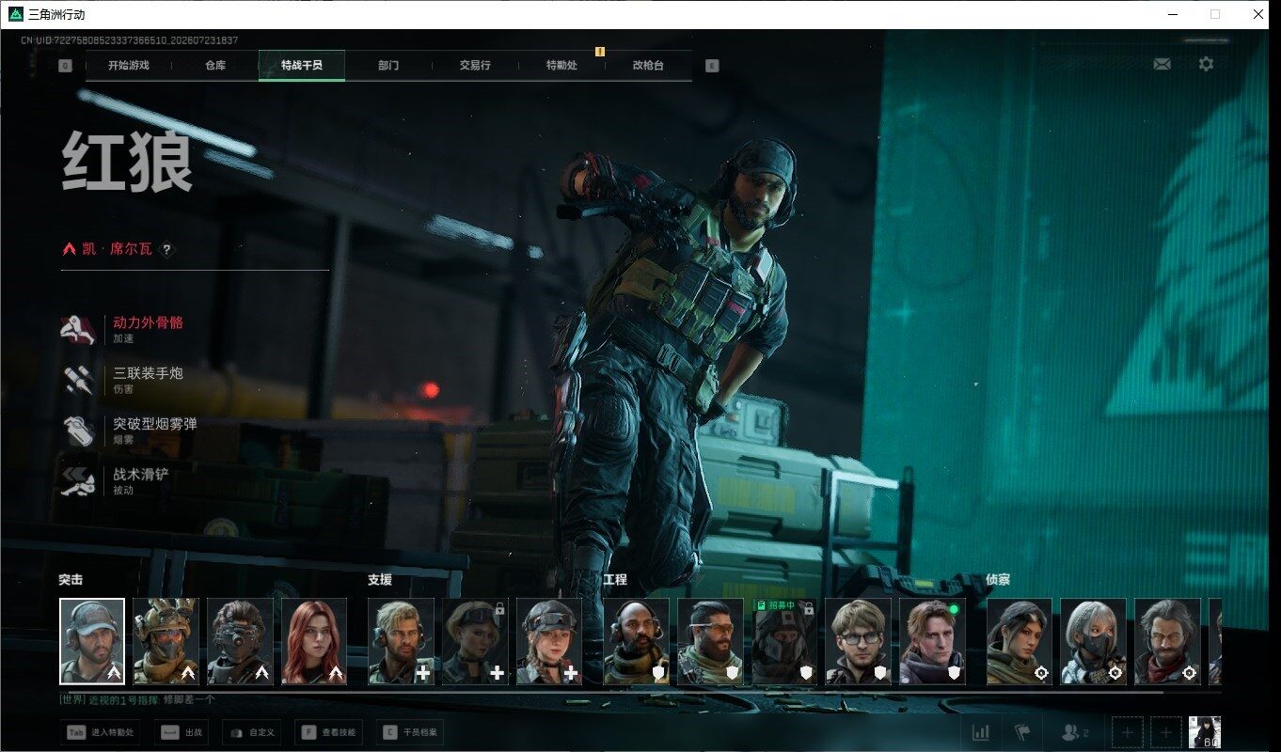Image resolution: width=1281 pixels, height=752 pixels.
Task: Select gray-haired recon operator with black mask
Action: coord(1093,641)
